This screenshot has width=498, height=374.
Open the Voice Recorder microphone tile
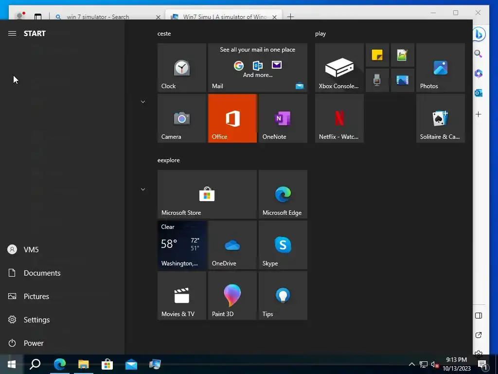tap(377, 80)
